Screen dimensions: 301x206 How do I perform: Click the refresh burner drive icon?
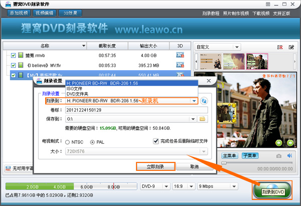pyautogui.click(x=204, y=101)
